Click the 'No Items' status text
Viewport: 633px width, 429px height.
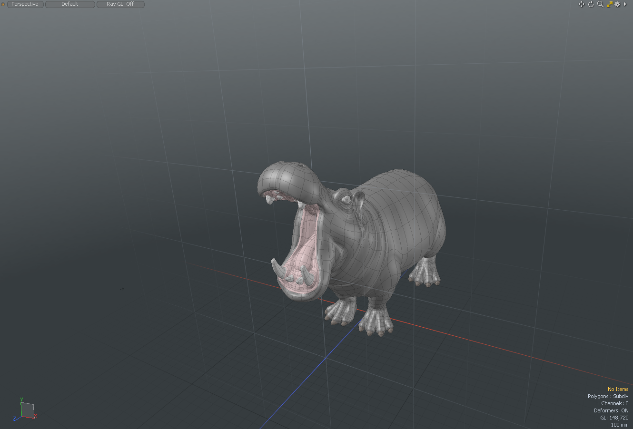(x=618, y=389)
